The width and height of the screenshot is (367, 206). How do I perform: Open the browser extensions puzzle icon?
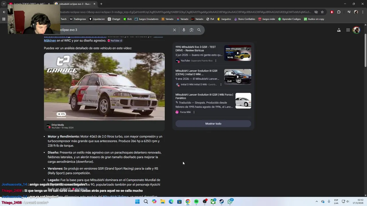click(339, 12)
